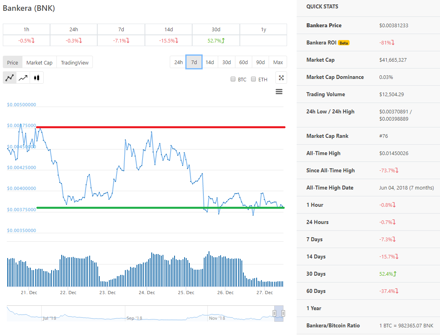Screen dimensions: 440x335
Task: Click the 7d percentage change -7.1%
Action: coord(121,41)
